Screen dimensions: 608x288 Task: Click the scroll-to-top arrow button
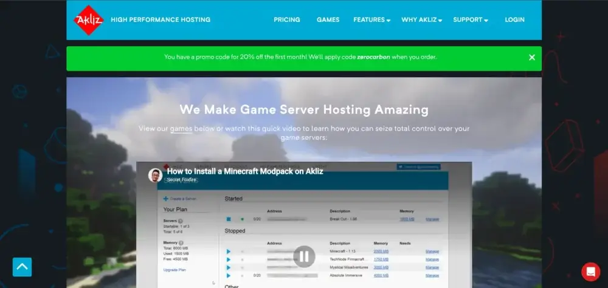coord(22,267)
